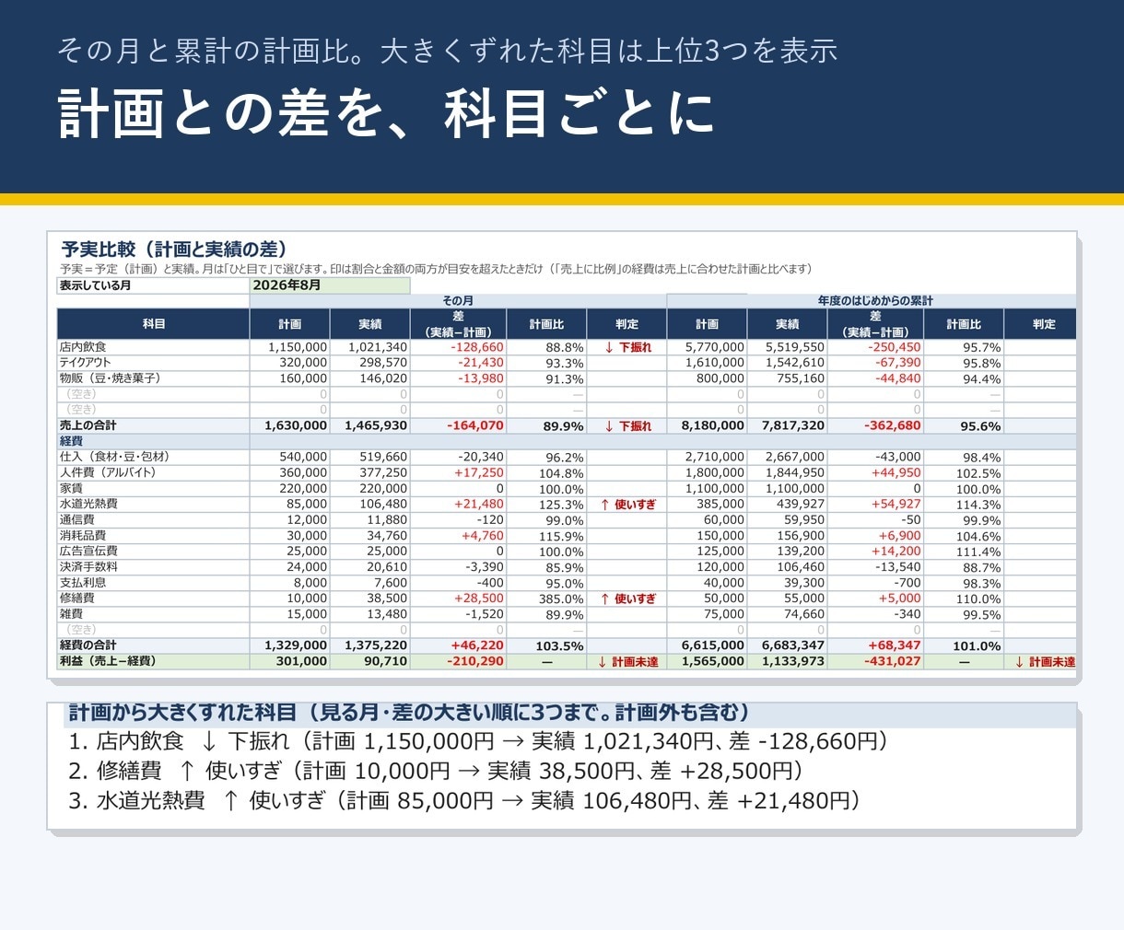1124x930 pixels.
Task: Select the 人件費(アルバイト) row label
Action: tap(153, 472)
